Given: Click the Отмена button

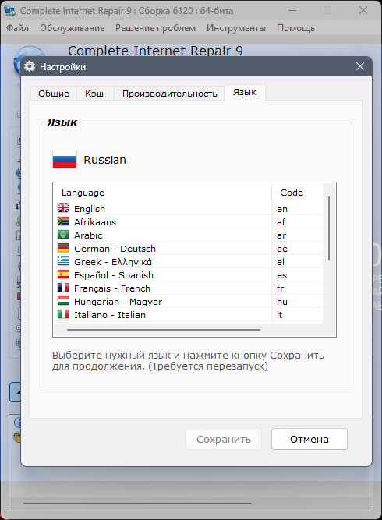Looking at the screenshot, I should 309,439.
